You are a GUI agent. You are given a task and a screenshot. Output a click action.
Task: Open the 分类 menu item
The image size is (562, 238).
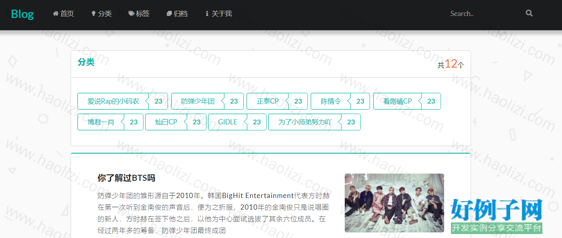(x=101, y=14)
